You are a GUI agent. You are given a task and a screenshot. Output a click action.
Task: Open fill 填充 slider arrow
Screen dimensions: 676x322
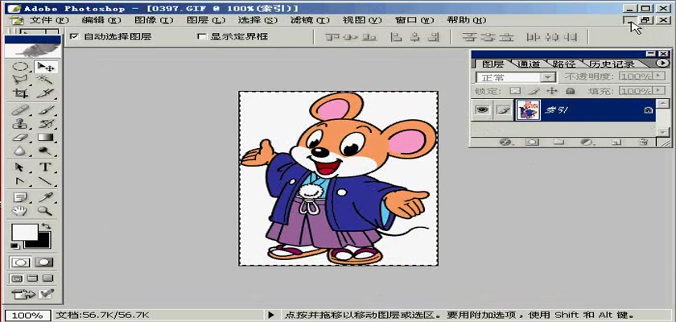(x=658, y=90)
